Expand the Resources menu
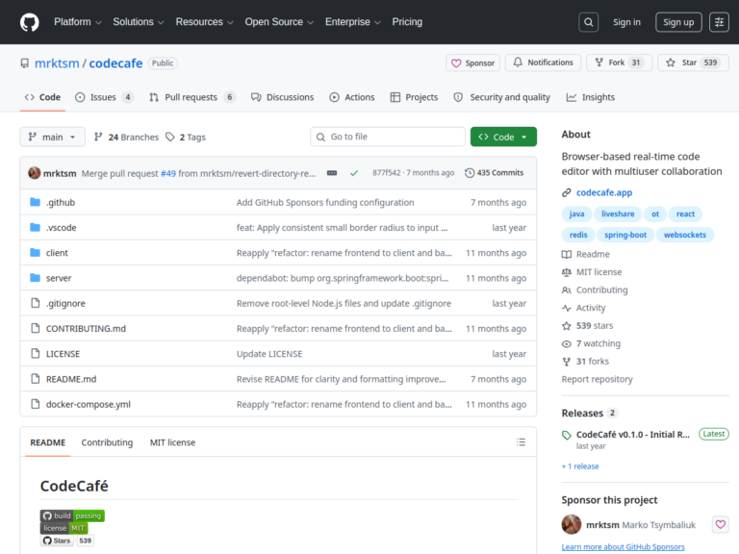Screen dimensions: 739x554 point(204,22)
